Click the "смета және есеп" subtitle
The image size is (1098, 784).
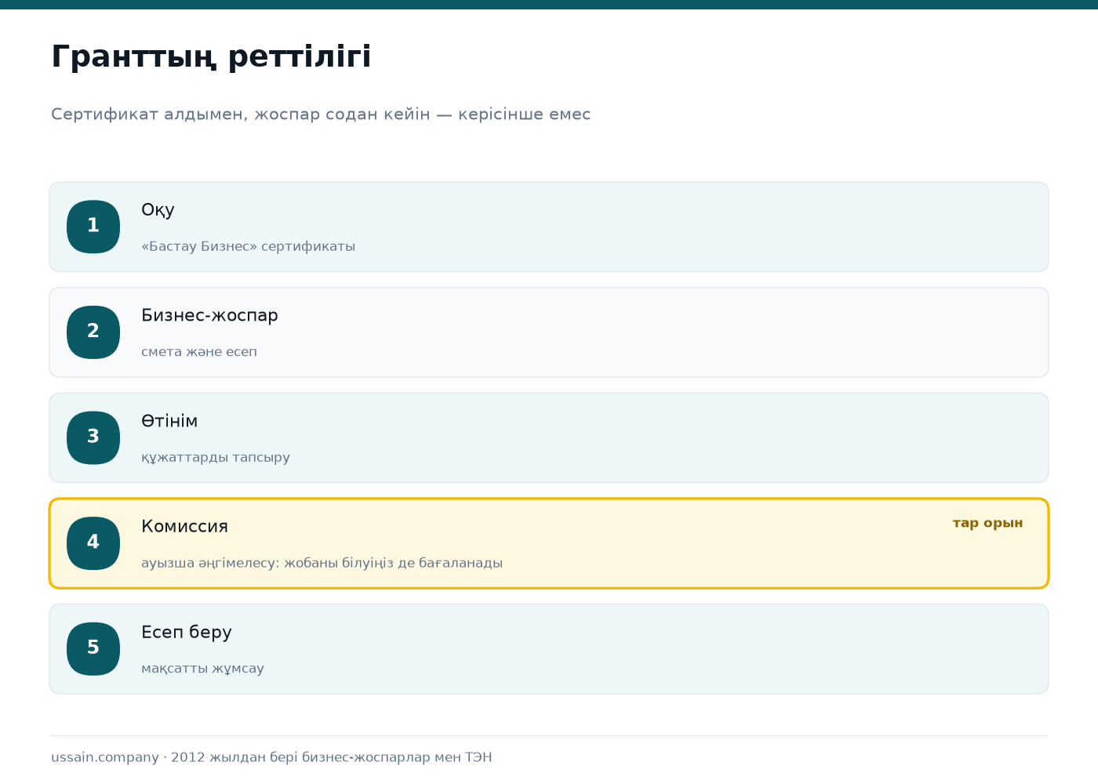(199, 352)
